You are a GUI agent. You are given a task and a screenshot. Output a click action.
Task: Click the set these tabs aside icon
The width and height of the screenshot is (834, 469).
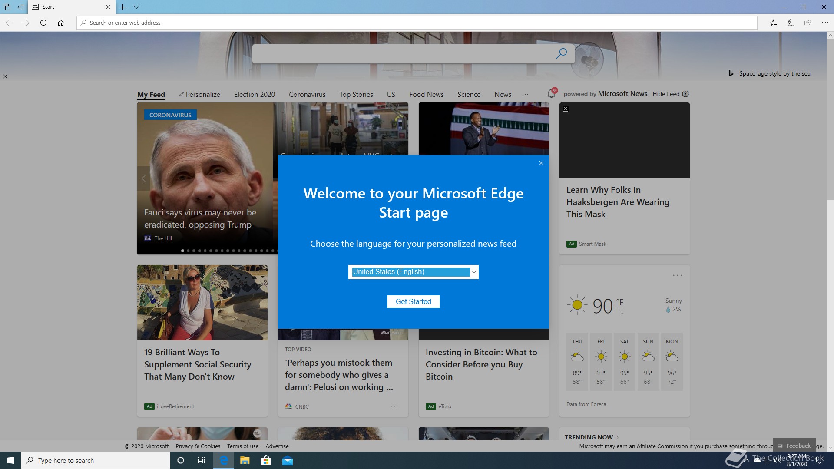pos(21,7)
